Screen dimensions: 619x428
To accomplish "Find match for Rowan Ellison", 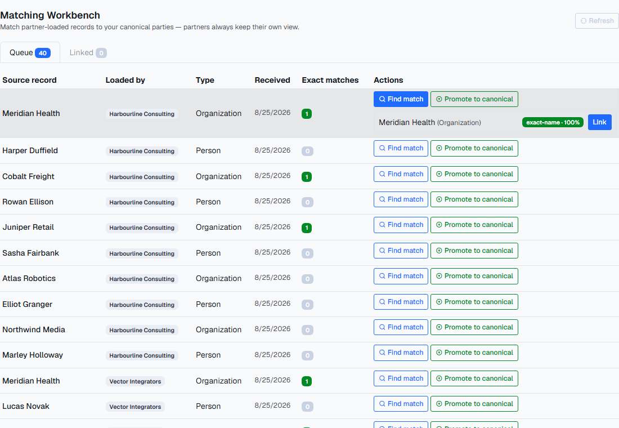I will (401, 199).
